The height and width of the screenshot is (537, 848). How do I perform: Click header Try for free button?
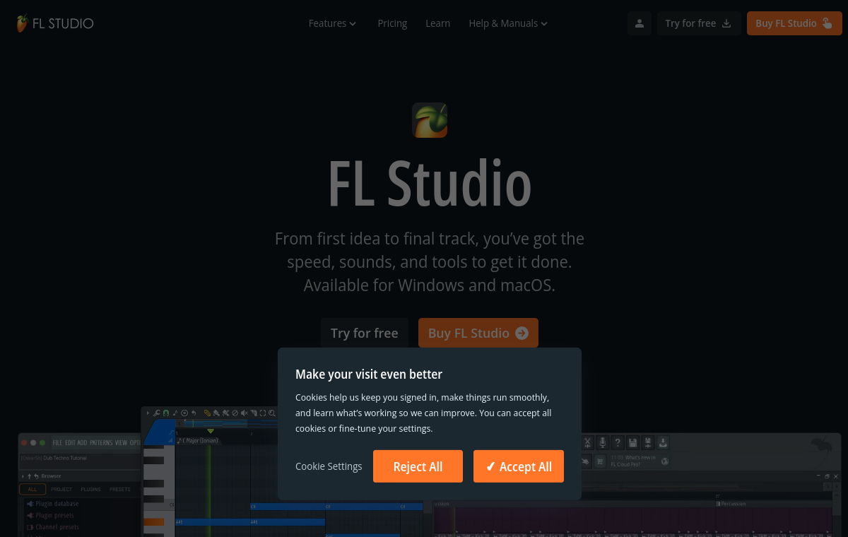point(699,23)
